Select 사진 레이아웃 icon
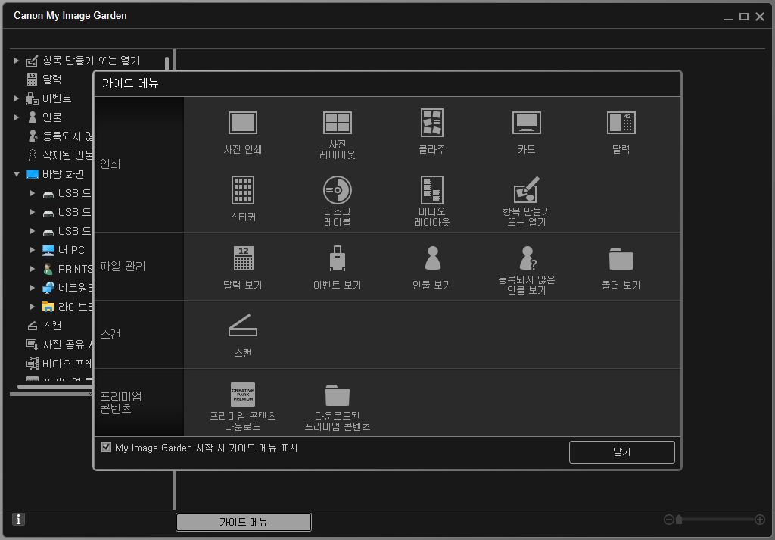This screenshot has width=775, height=540. [x=338, y=123]
